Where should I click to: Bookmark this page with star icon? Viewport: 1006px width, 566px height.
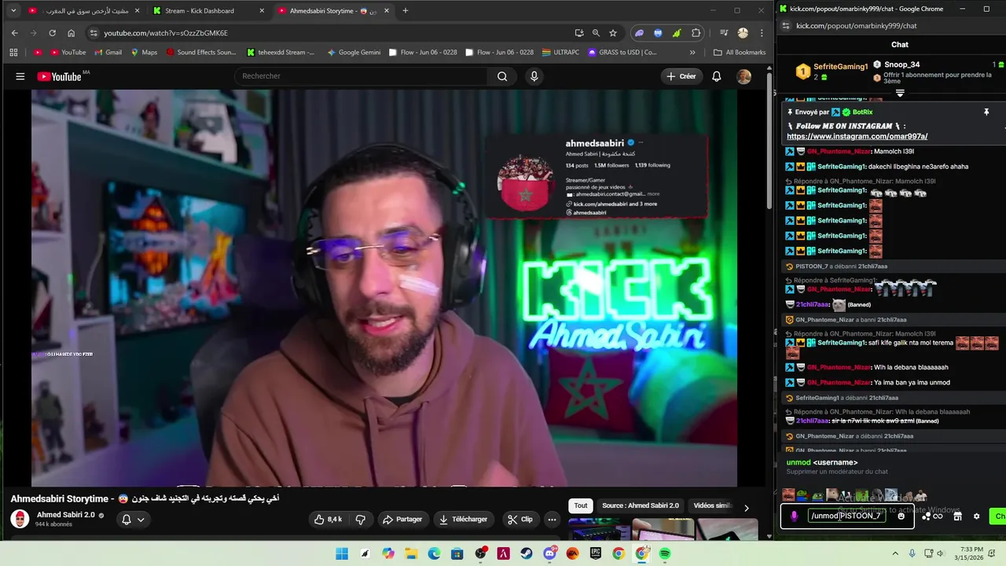tap(613, 33)
